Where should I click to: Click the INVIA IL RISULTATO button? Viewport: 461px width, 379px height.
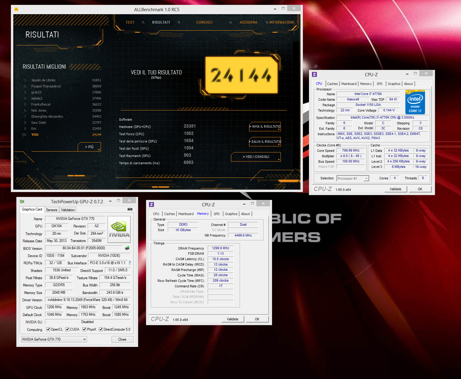[265, 126]
